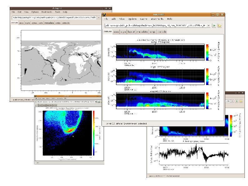Click the folder icon in bottom-right window
This screenshot has height=186, width=248.
click(x=241, y=101)
